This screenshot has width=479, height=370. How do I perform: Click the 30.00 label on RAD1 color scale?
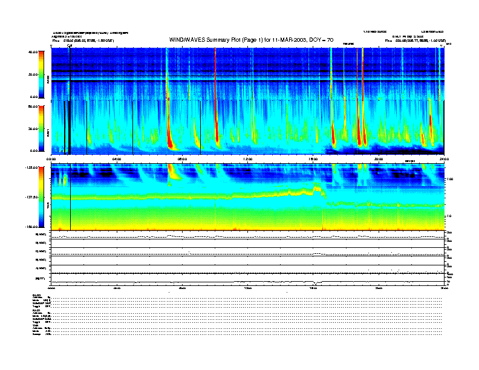(33, 129)
